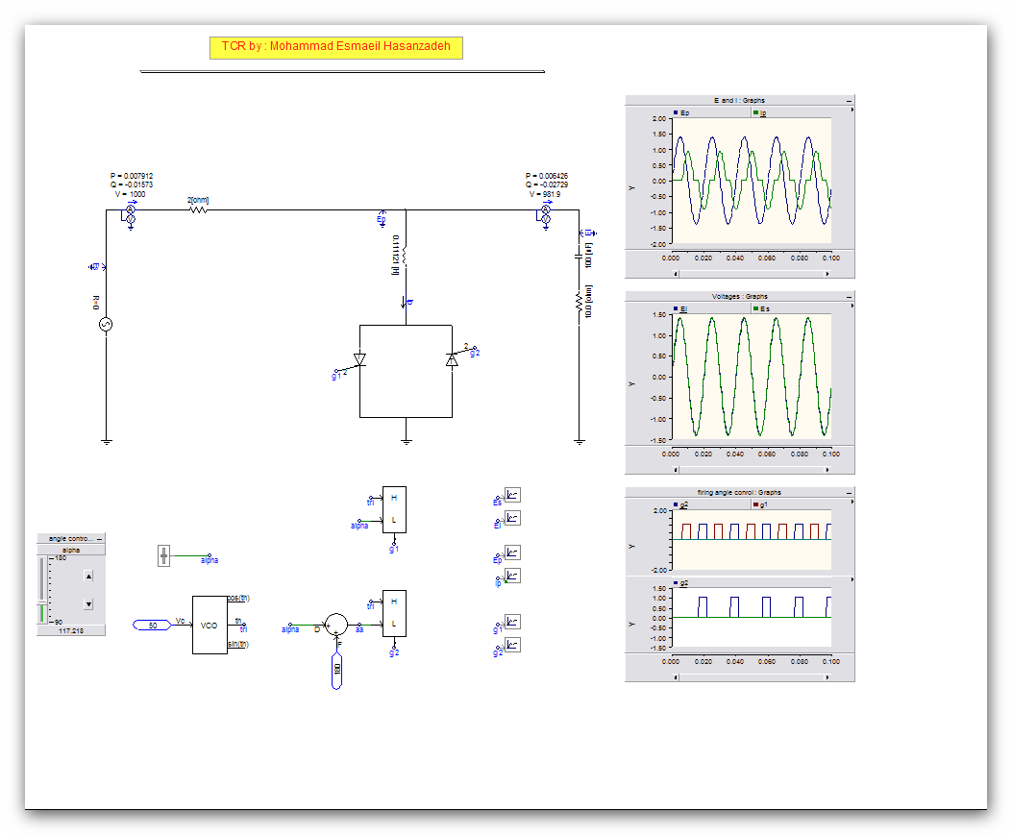1012x835 pixels.
Task: Select the thyristor gated by g2
Action: [452, 359]
